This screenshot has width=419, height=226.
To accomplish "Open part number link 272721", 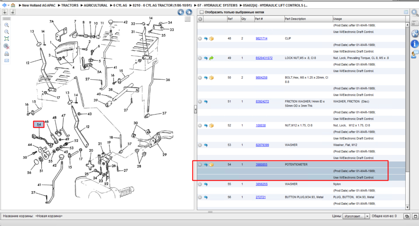I will pos(261,197).
